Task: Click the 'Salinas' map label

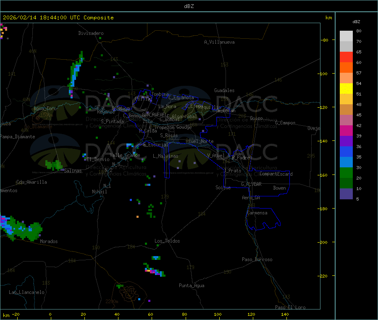Action: point(73,171)
